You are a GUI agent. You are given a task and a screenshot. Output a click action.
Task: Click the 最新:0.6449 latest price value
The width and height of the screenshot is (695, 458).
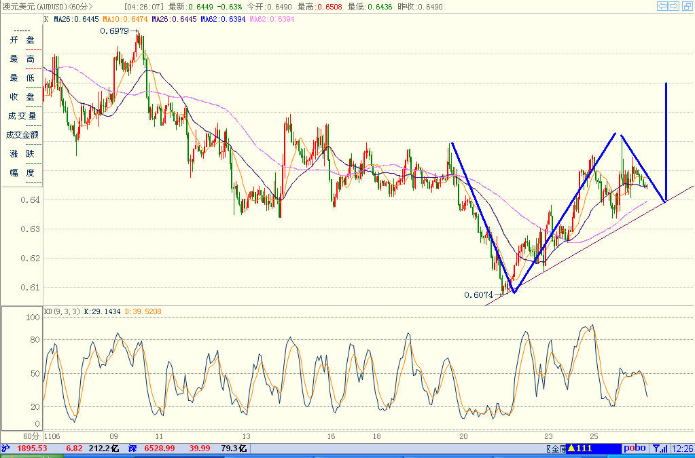point(191,7)
